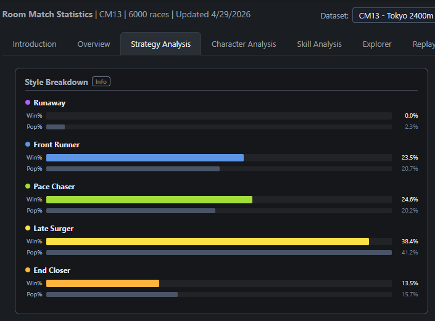Click the Pace Chaser Win% green bar

tap(149, 200)
